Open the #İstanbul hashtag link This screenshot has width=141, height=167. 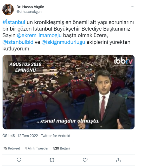tap(14, 22)
